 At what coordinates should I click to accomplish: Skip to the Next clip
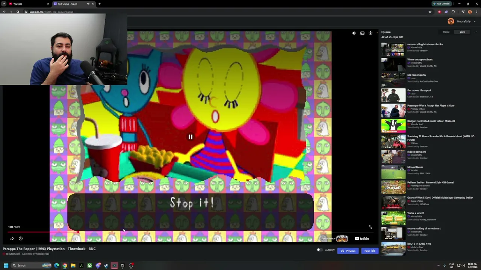pyautogui.click(x=370, y=251)
